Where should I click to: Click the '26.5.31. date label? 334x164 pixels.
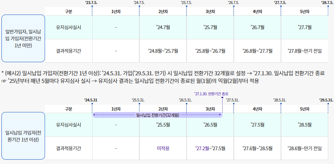click(186, 100)
